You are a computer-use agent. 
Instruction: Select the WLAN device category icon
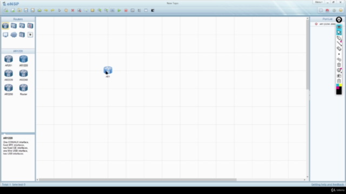coord(22,26)
